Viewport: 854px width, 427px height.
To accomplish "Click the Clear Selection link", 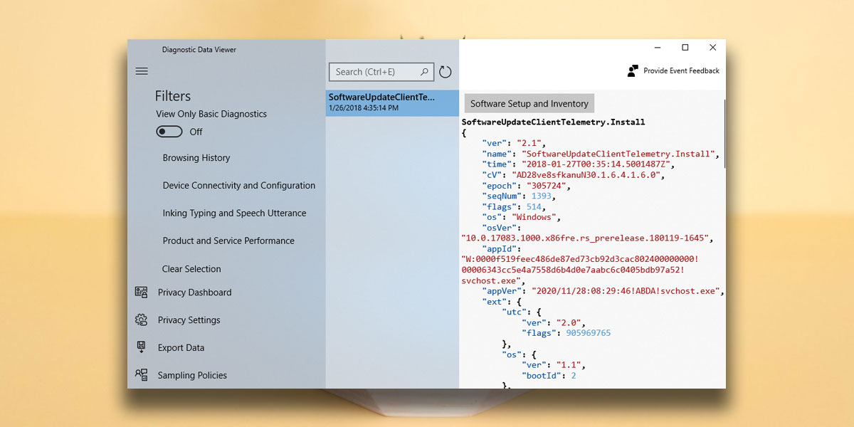I will [191, 269].
